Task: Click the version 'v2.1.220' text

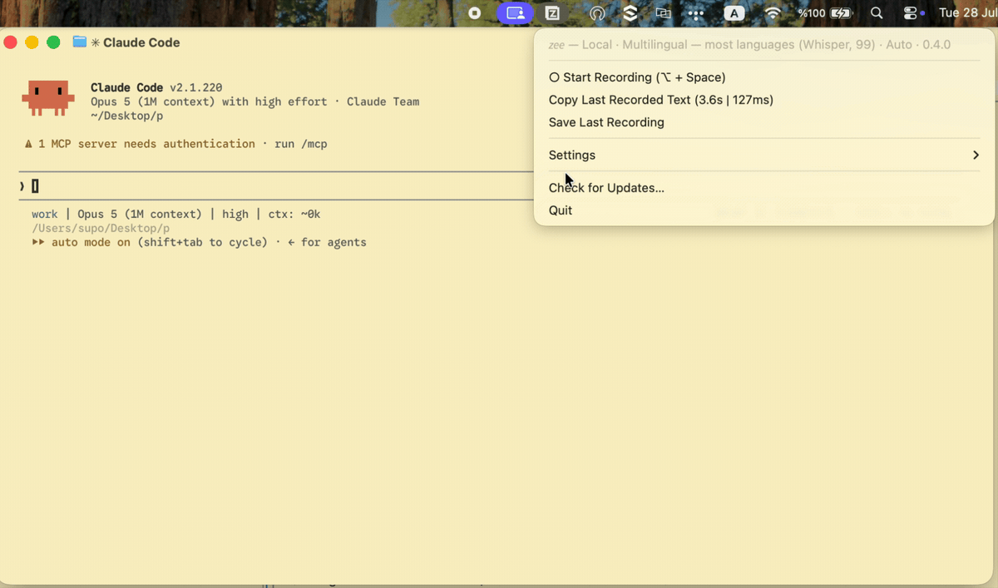Action: click(196, 87)
